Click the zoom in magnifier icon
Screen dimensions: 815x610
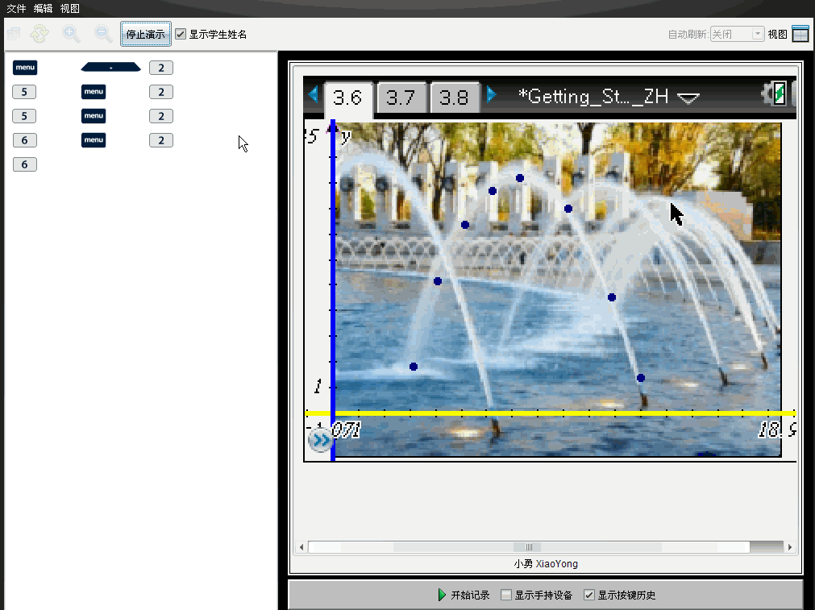72,34
